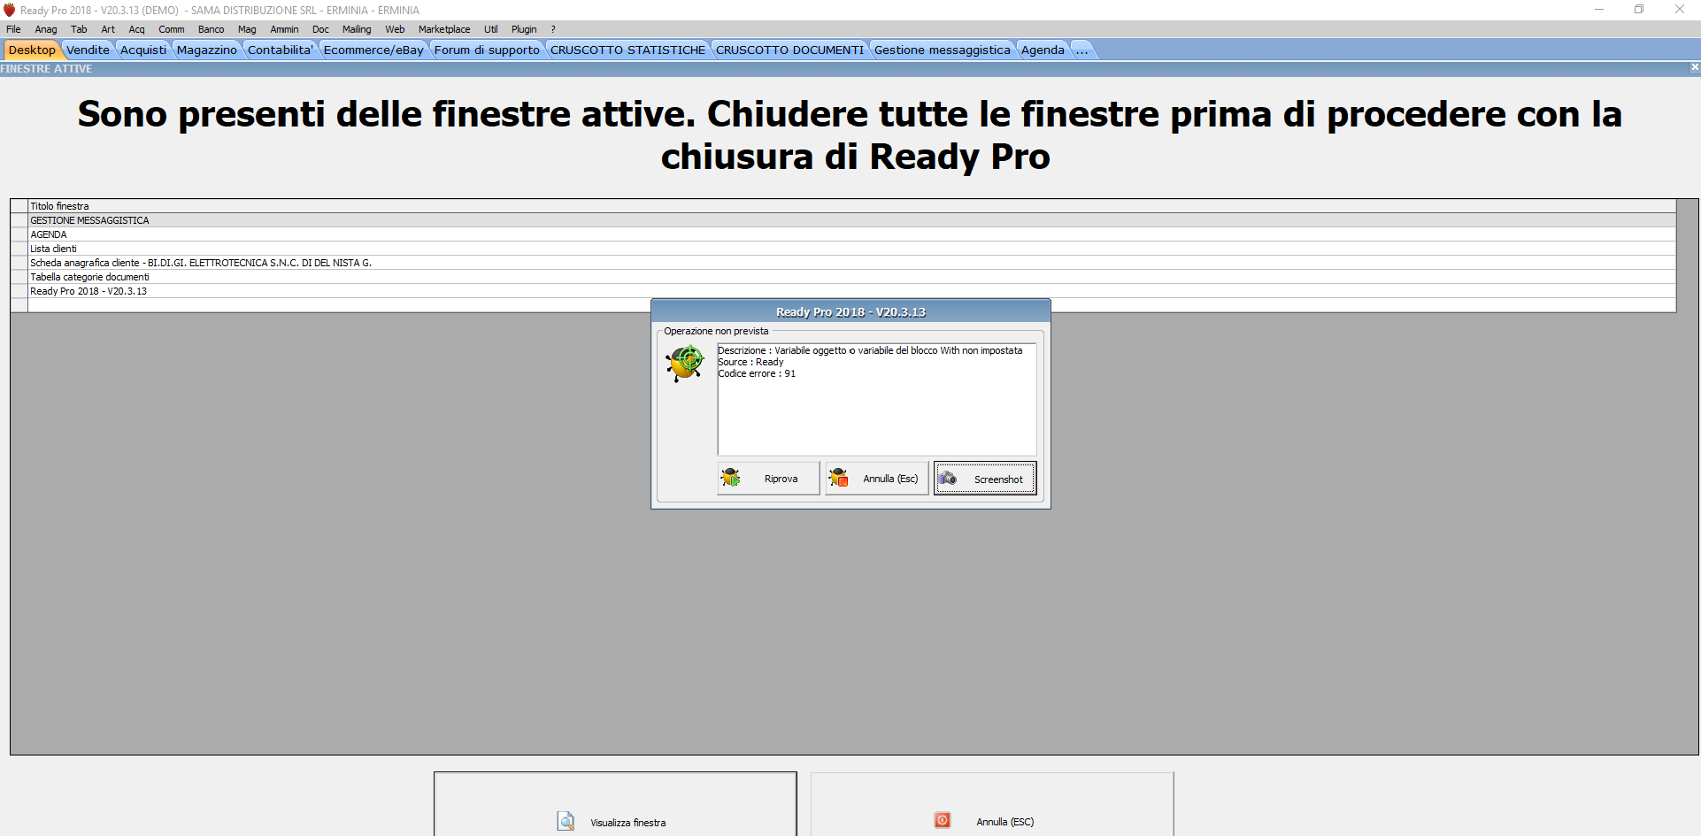Open the Anag menu
1701x836 pixels.
point(46,29)
